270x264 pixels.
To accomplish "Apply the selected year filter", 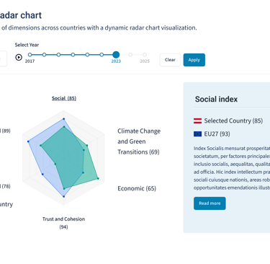I will click(194, 60).
